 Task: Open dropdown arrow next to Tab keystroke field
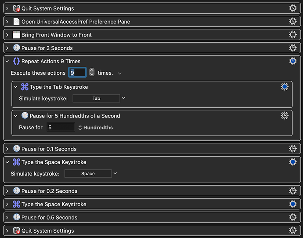point(123,98)
